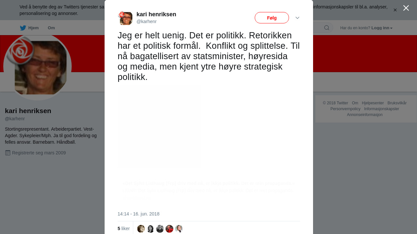Close the tweet overlay with large X
Screen dimensions: 417x234
click(406, 8)
